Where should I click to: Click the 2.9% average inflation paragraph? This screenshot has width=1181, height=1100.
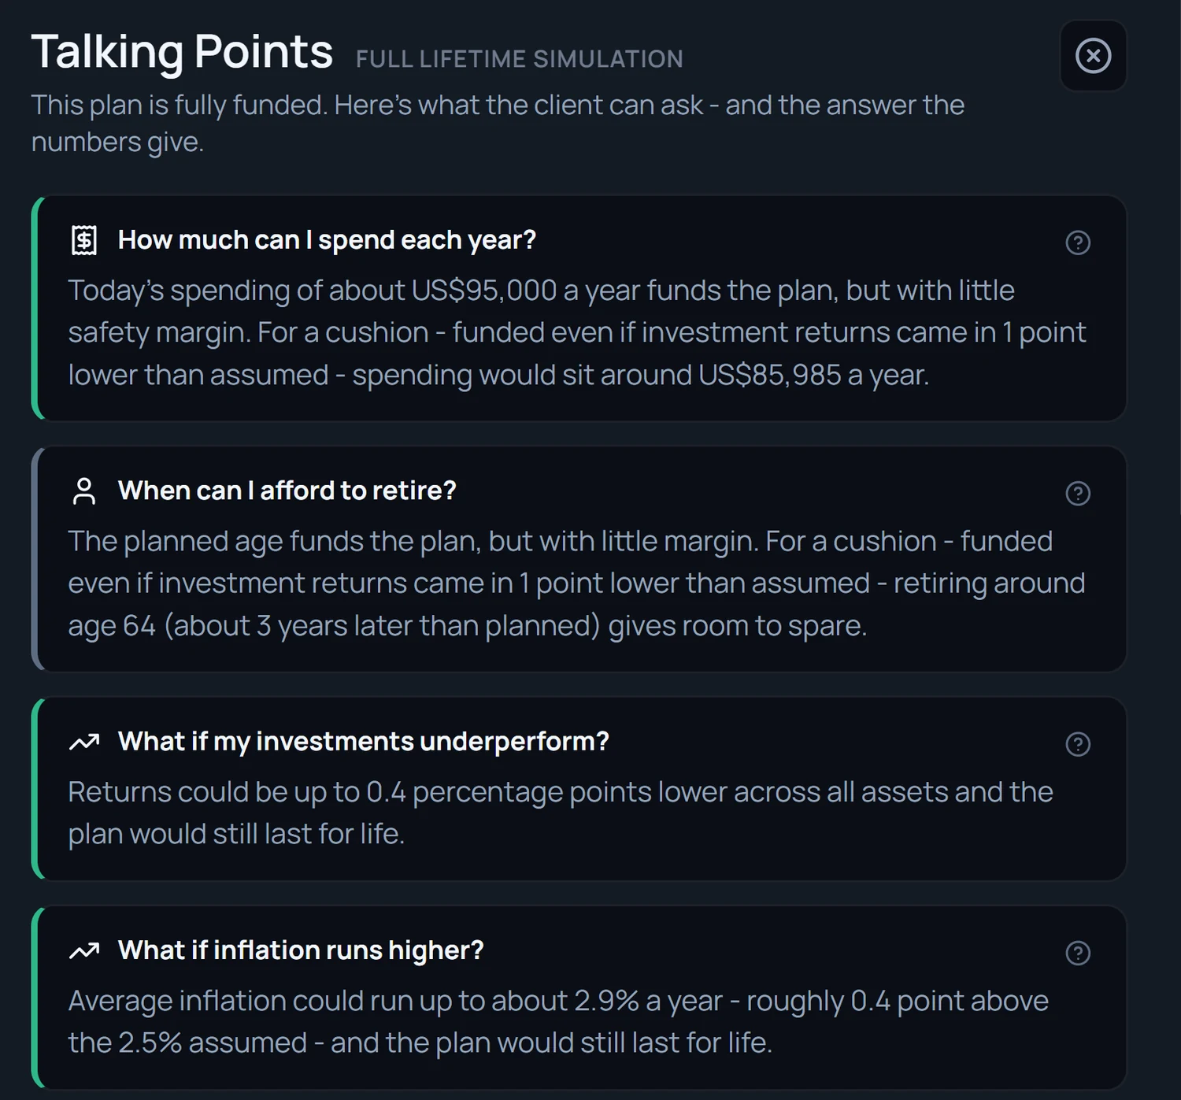coord(558,1021)
